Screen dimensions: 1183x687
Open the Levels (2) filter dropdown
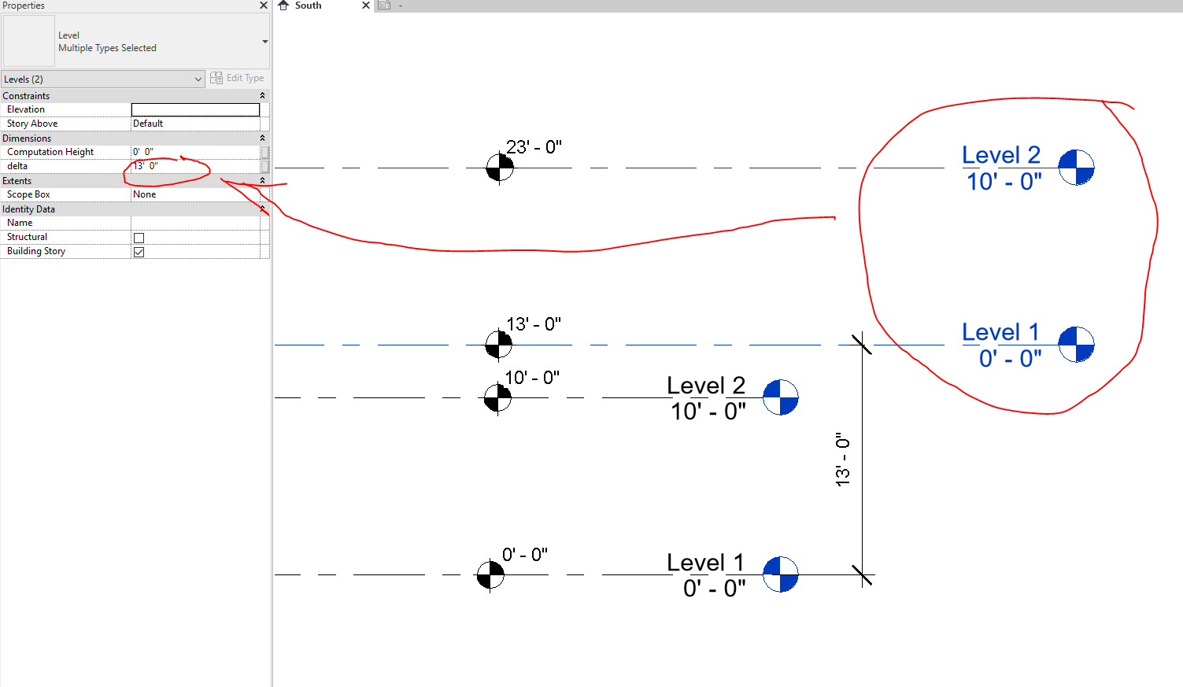[x=199, y=79]
